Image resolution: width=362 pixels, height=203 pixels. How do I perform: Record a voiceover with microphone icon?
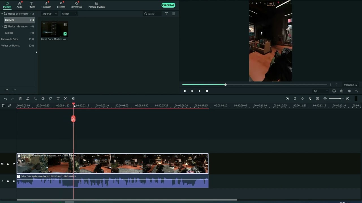point(302,99)
